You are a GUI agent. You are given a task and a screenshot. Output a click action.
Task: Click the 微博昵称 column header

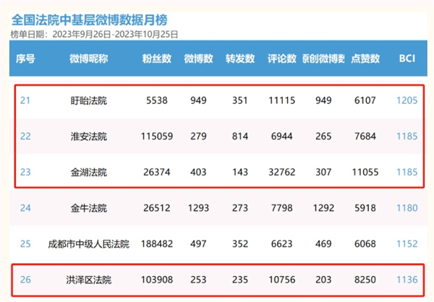tap(88, 59)
